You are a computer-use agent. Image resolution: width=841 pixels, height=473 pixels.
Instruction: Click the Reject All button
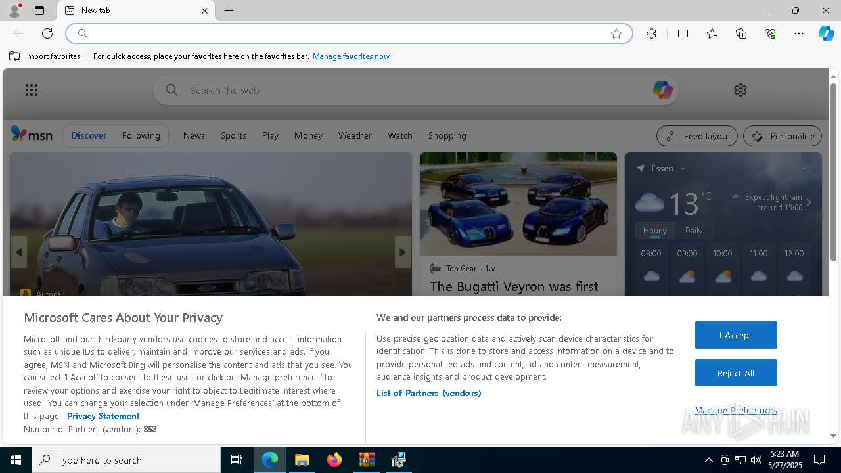[x=736, y=373]
